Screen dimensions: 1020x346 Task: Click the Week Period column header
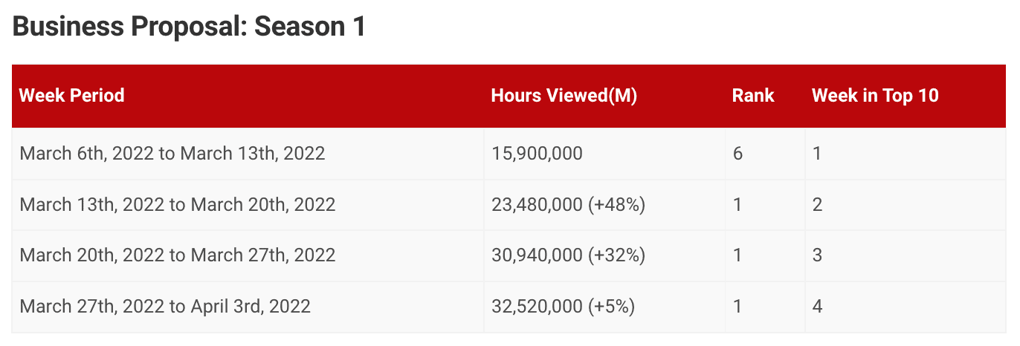click(72, 96)
